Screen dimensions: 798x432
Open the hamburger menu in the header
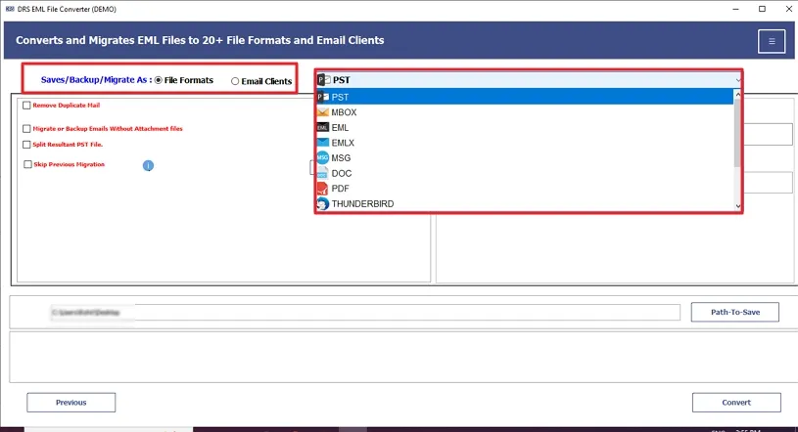(x=771, y=41)
